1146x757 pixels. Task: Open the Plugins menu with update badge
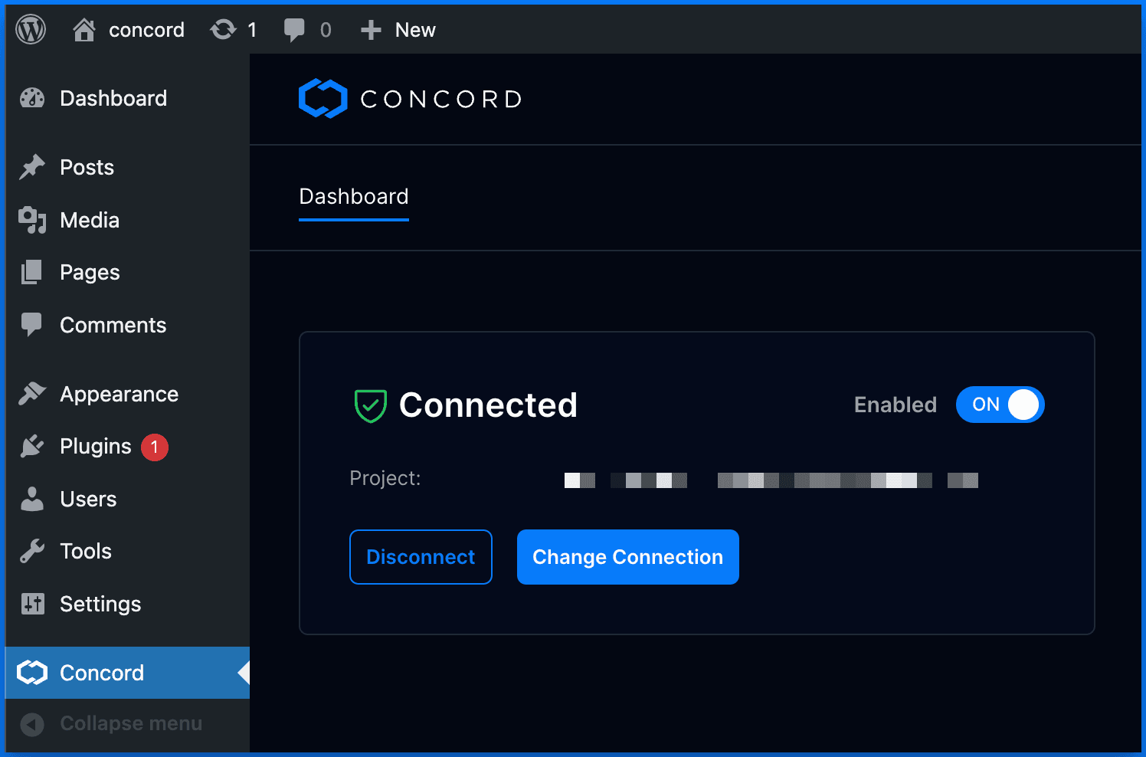[96, 447]
